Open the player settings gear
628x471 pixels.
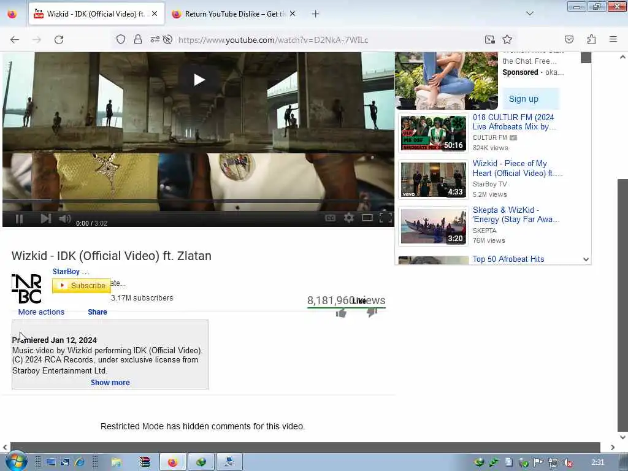(x=349, y=218)
